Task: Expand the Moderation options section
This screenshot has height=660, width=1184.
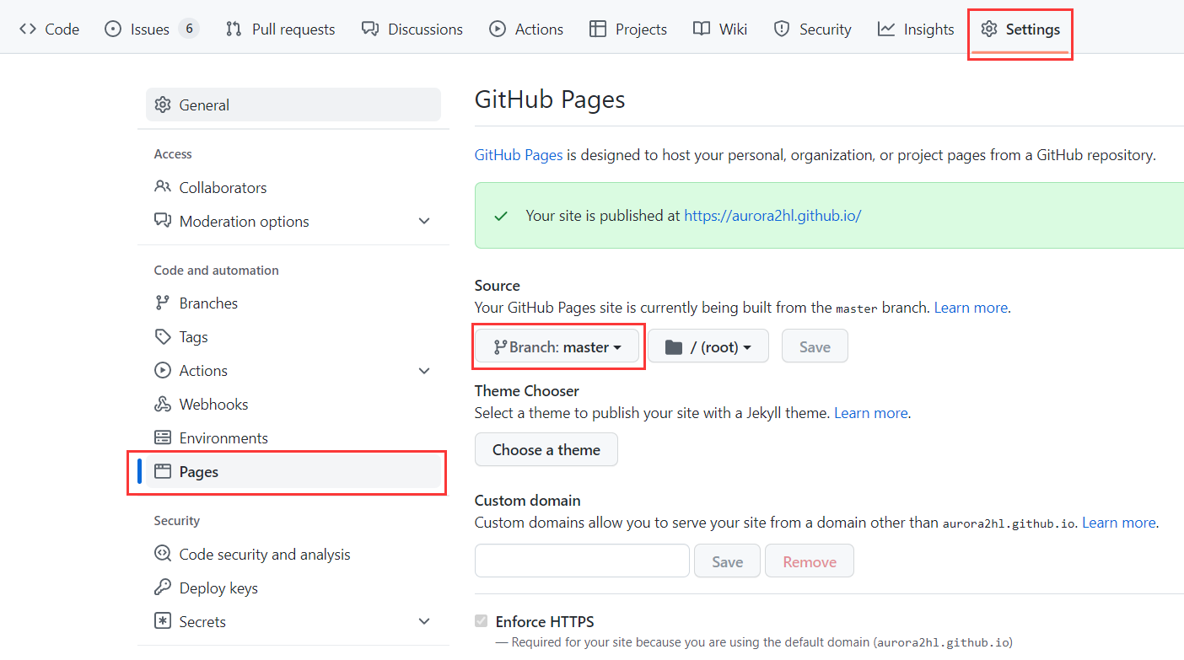Action: click(x=424, y=222)
